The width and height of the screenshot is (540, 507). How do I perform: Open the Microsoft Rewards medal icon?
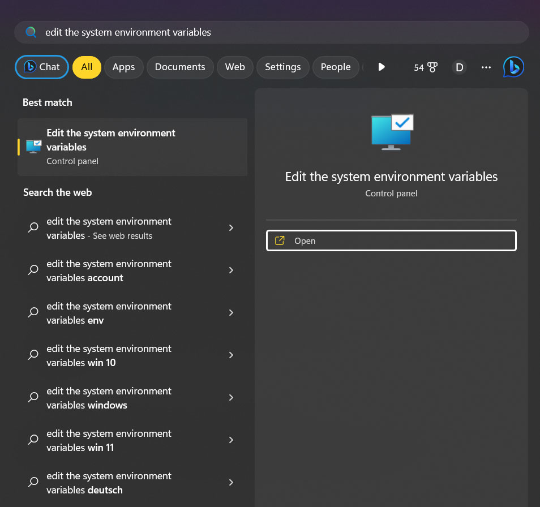pos(431,67)
